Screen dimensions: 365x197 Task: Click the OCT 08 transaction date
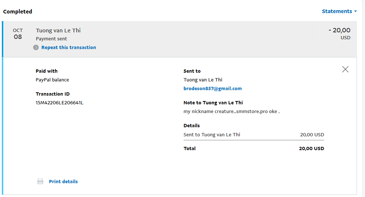click(x=18, y=34)
